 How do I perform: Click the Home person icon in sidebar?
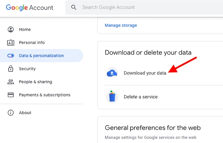click(11, 29)
